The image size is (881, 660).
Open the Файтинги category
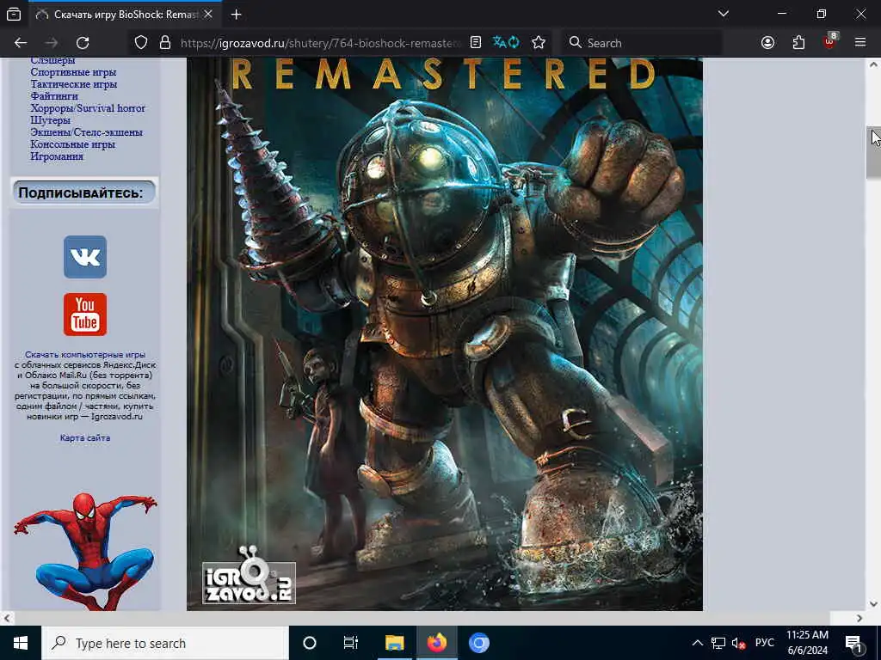point(54,96)
